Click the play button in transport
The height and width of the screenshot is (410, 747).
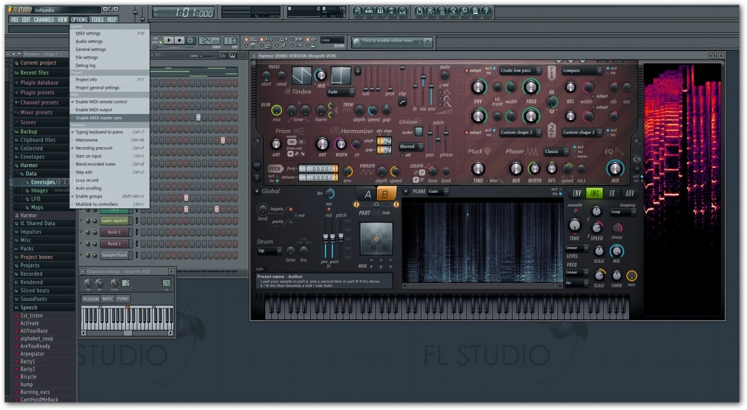[x=169, y=40]
